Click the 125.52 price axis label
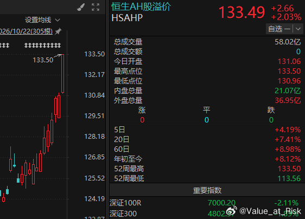 tap(94, 178)
